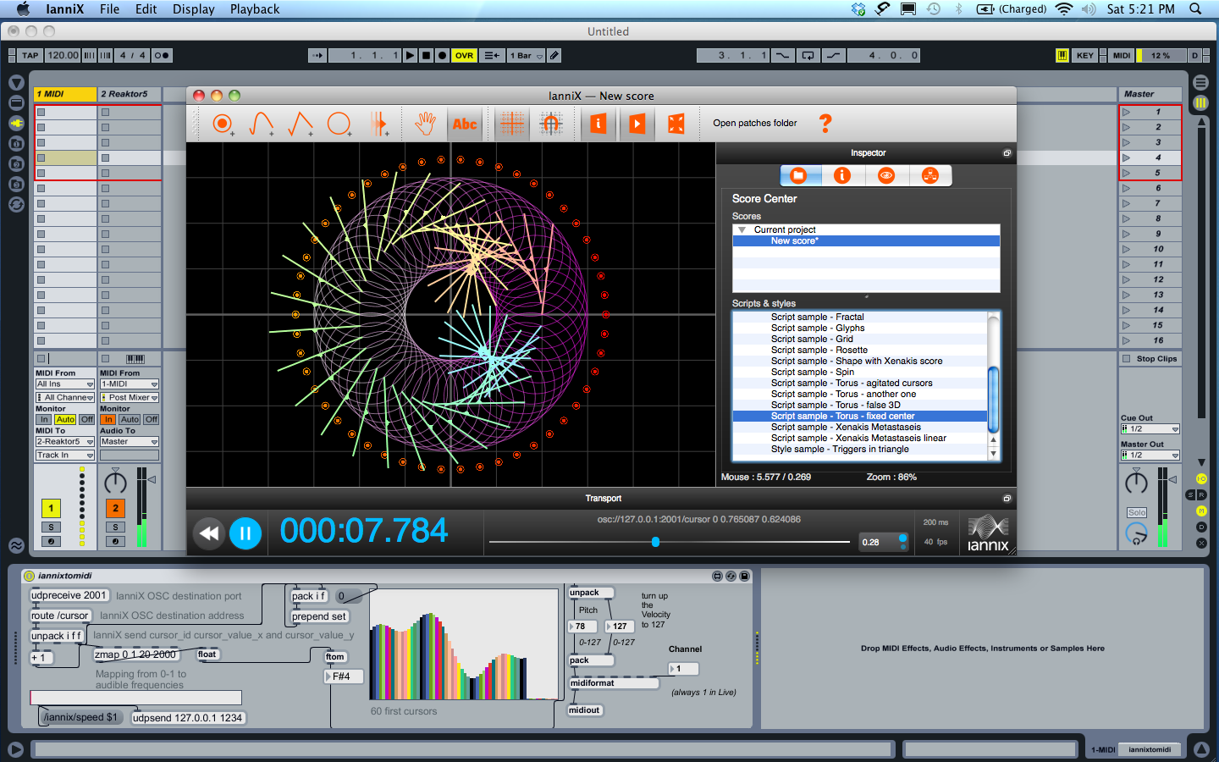Open the Playback menu

click(254, 9)
